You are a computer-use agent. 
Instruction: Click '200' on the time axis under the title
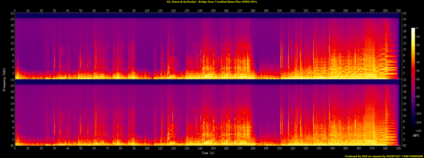[279, 10]
